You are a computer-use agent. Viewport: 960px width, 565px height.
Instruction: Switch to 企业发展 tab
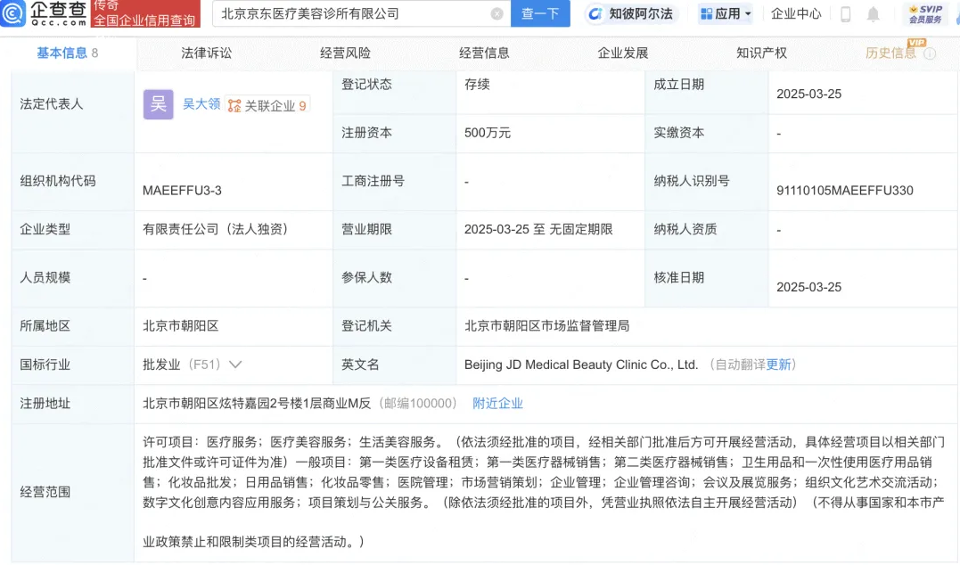click(x=623, y=53)
